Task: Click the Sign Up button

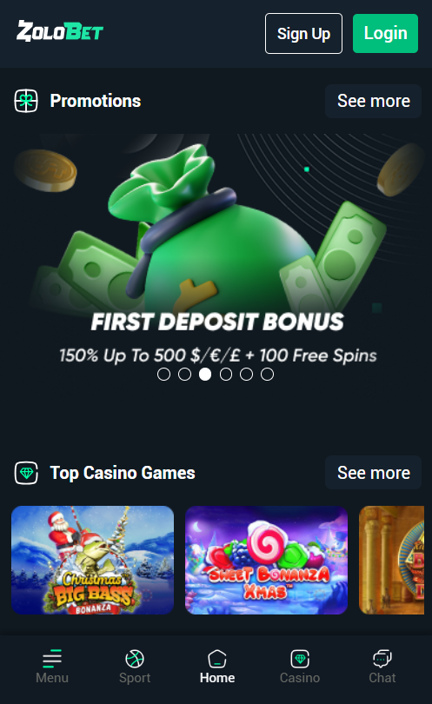Action: pyautogui.click(x=303, y=33)
